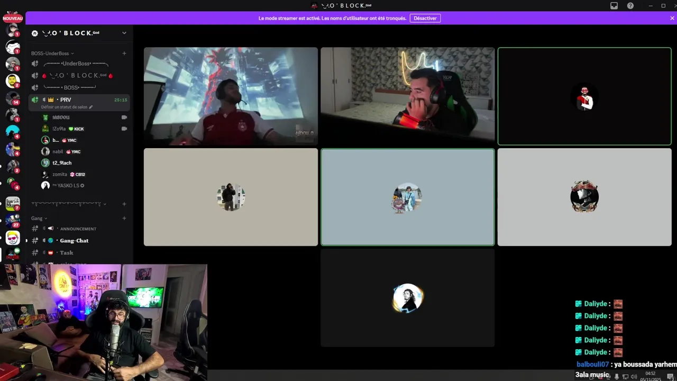Viewport: 677px width, 381px height.
Task: Open the server icon with badge 14
Action: [x=13, y=98]
